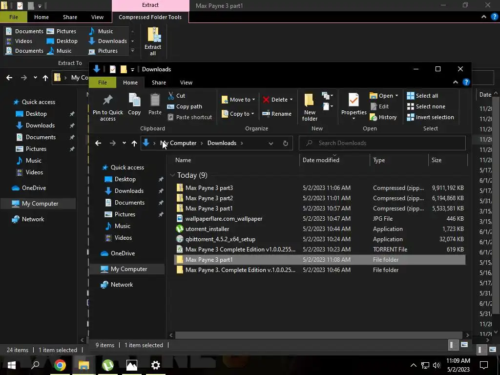Open recent locations dropdown in Downloads window
The image size is (500, 375).
pos(124,143)
